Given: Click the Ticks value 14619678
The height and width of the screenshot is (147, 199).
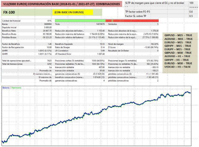Looking at the screenshot, I should click(x=100, y=24).
